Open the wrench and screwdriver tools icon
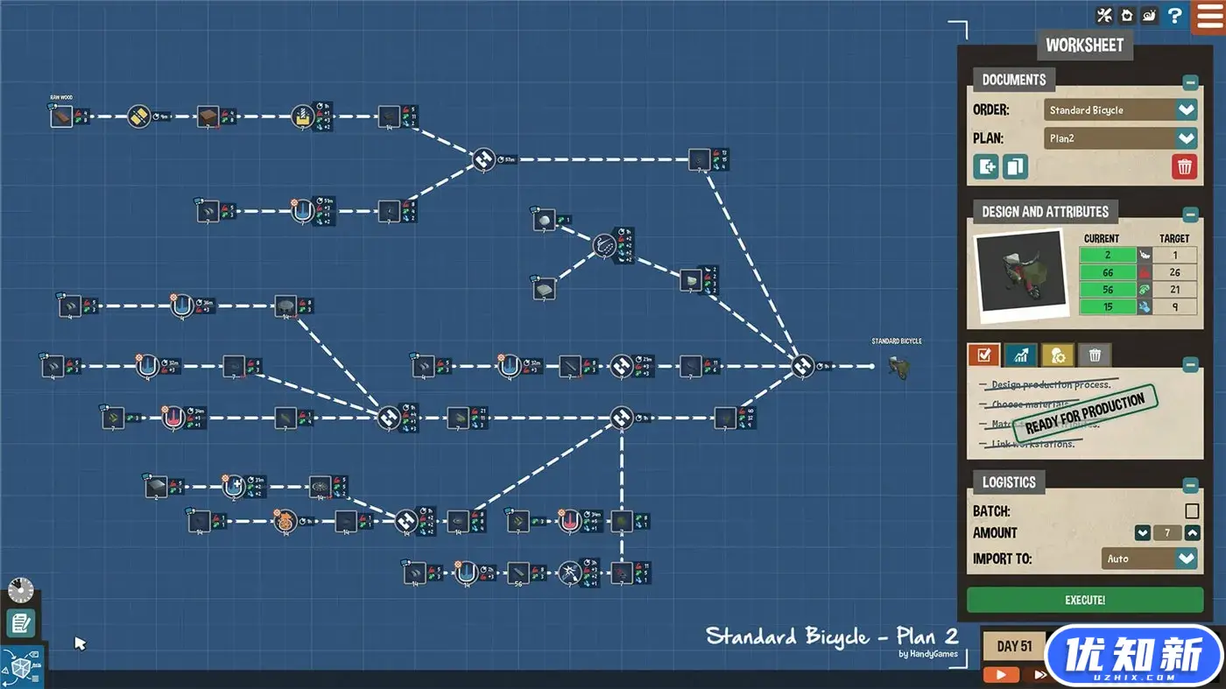This screenshot has width=1226, height=689. point(1104,15)
